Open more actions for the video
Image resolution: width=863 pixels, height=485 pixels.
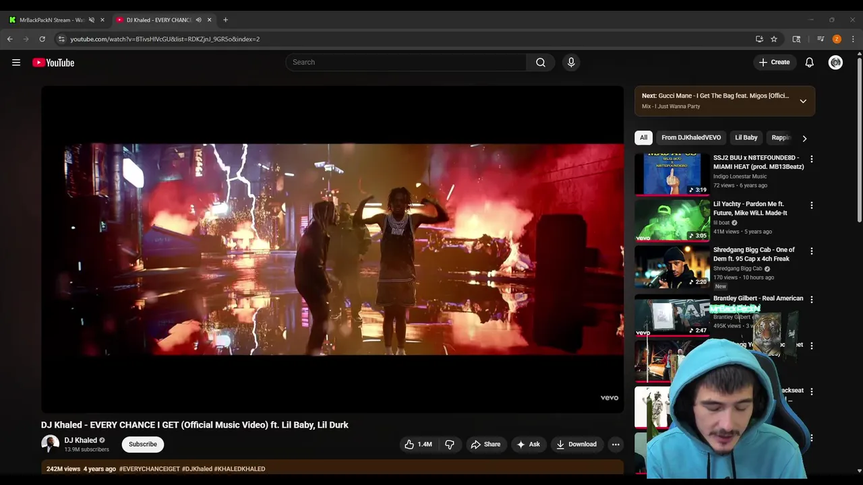click(615, 445)
